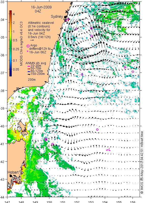Image resolution: width=145 pixels, height=203 pixels.
Task: Click the latitude axis label '-36'
Action: [x=2, y=55]
